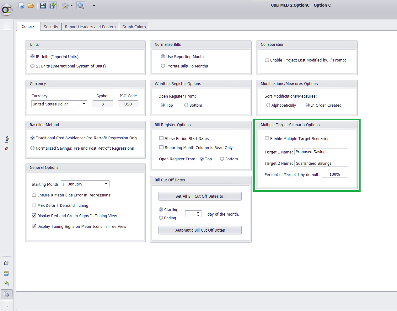Open the quick access toolbar customize arrow
397x311 pixels.
tap(94, 5)
